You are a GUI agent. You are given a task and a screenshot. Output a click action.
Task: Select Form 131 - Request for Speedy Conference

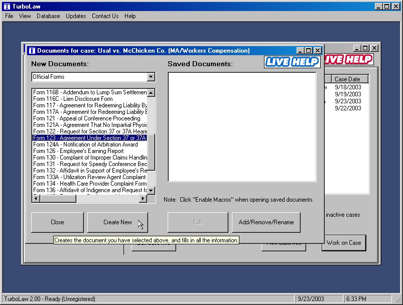(x=90, y=164)
